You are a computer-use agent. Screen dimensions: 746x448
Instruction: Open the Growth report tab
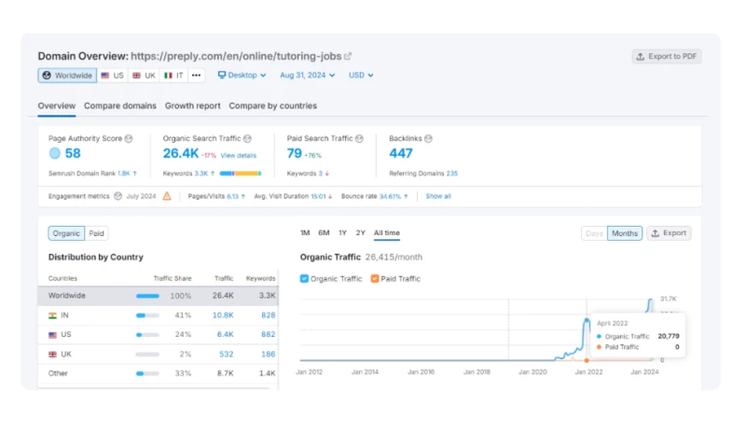(193, 105)
